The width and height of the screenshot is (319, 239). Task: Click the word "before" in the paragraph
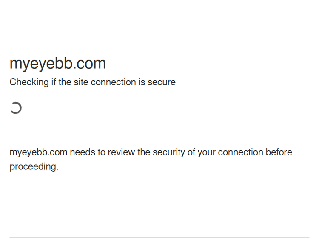tap(279, 152)
